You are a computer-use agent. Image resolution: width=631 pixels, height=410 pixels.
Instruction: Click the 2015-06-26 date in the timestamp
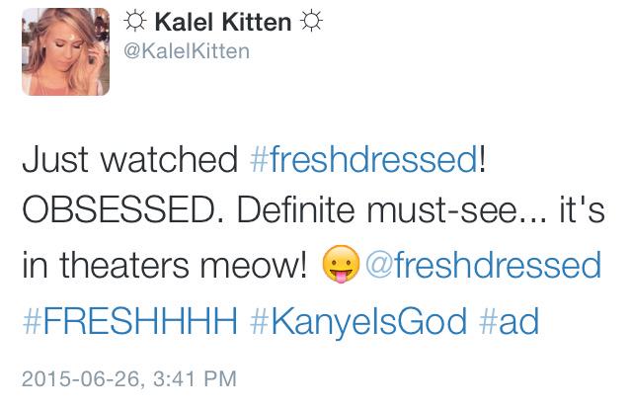tap(81, 379)
